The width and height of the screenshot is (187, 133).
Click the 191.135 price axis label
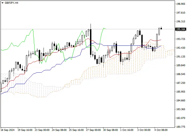(x=181, y=57)
